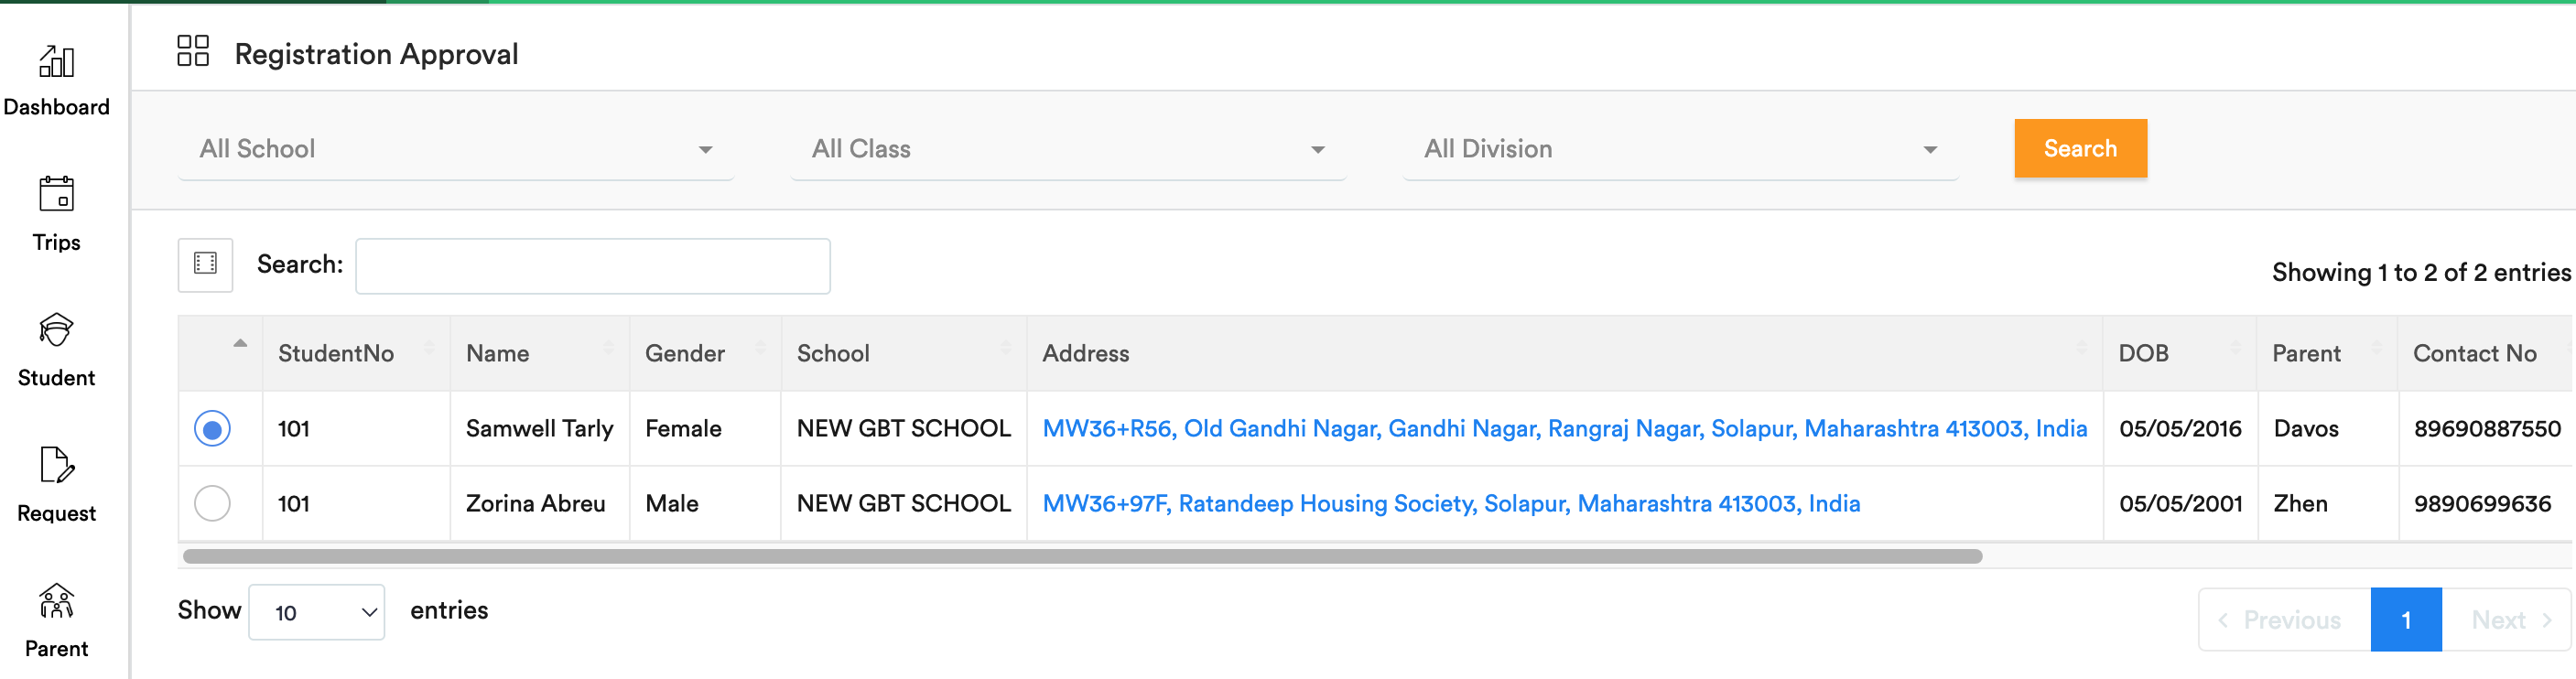2576x679 pixels.
Task: Expand the All School dropdown
Action: (x=456, y=149)
